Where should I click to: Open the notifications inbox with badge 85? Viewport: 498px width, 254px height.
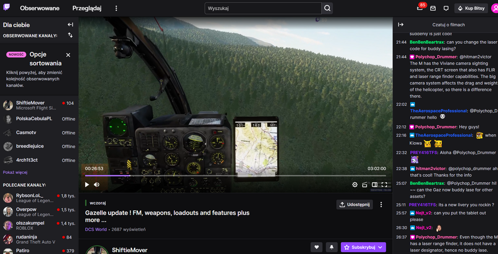tap(420, 8)
